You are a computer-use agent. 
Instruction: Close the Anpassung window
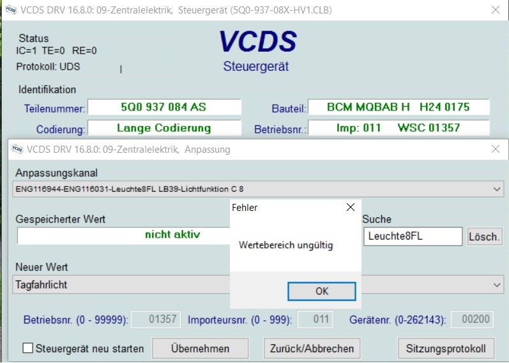[496, 149]
